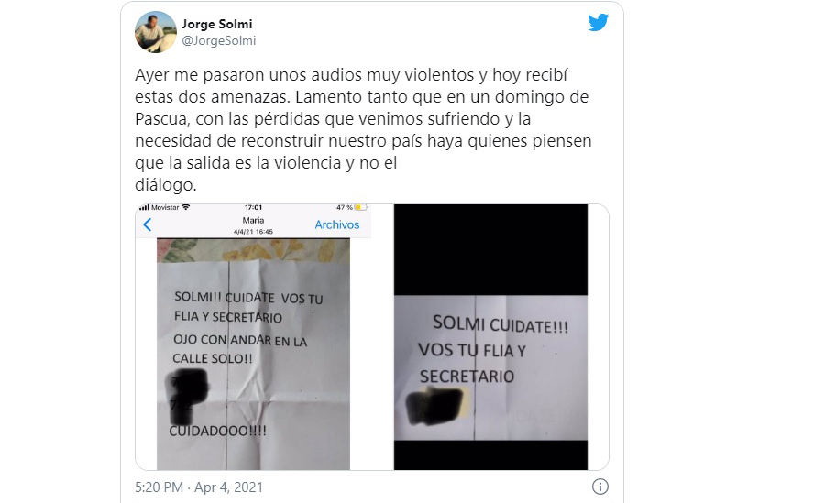
Task: Click the 17:01 clock in status bar
Action: coord(253,207)
